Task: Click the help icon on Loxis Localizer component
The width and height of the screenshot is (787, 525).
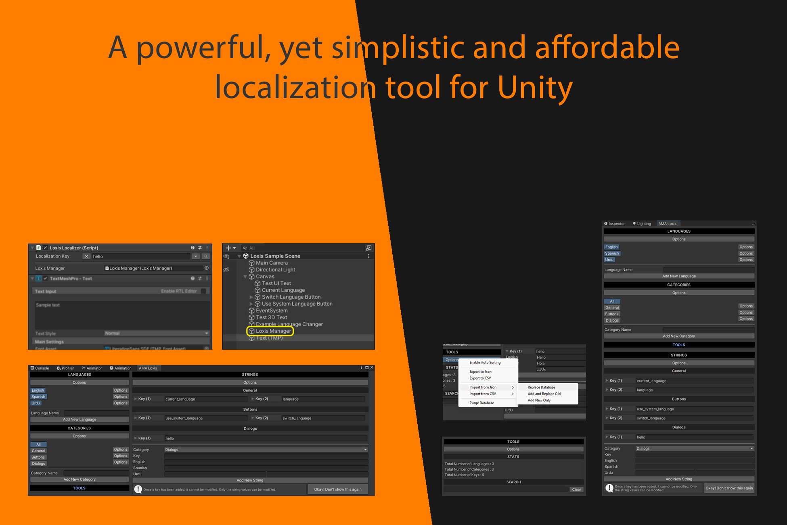Action: pyautogui.click(x=193, y=248)
